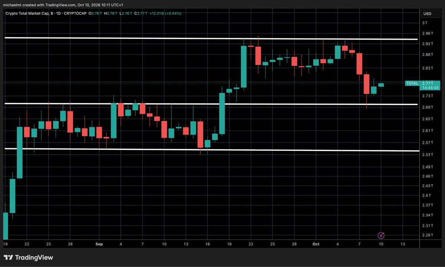Click the Oct label on the time axis
This screenshot has width=445, height=267.
point(316,244)
